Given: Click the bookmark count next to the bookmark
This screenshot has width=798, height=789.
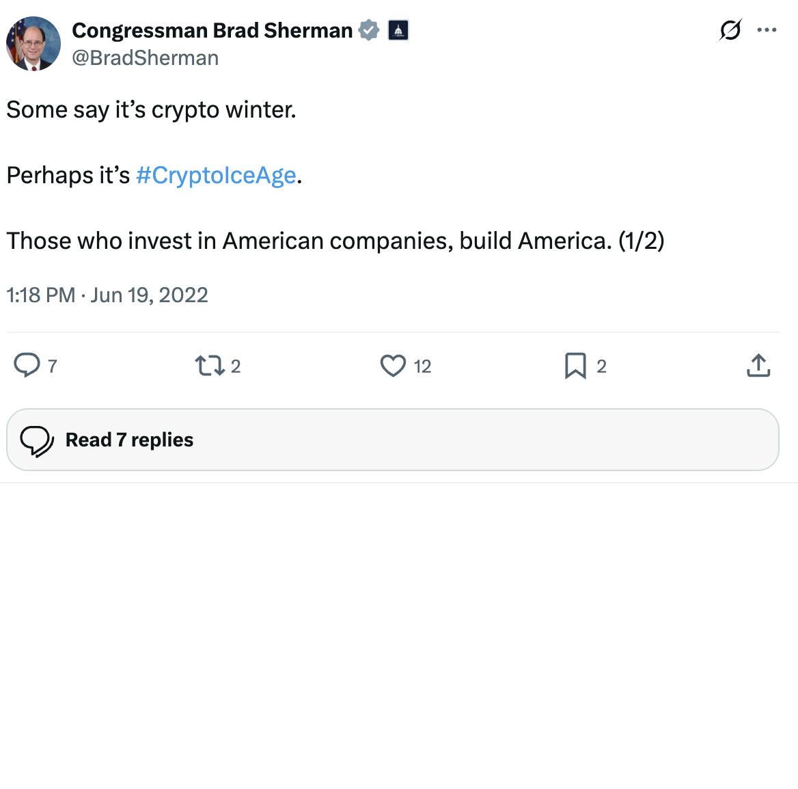Looking at the screenshot, I should [x=601, y=366].
